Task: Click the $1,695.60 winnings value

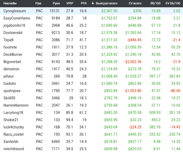Action: (x=109, y=25)
